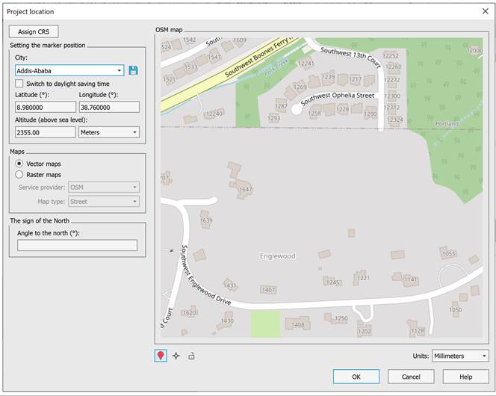Viewport: 496px width, 396px height.
Task: Toggle the padlock icon below the map
Action: point(191,356)
